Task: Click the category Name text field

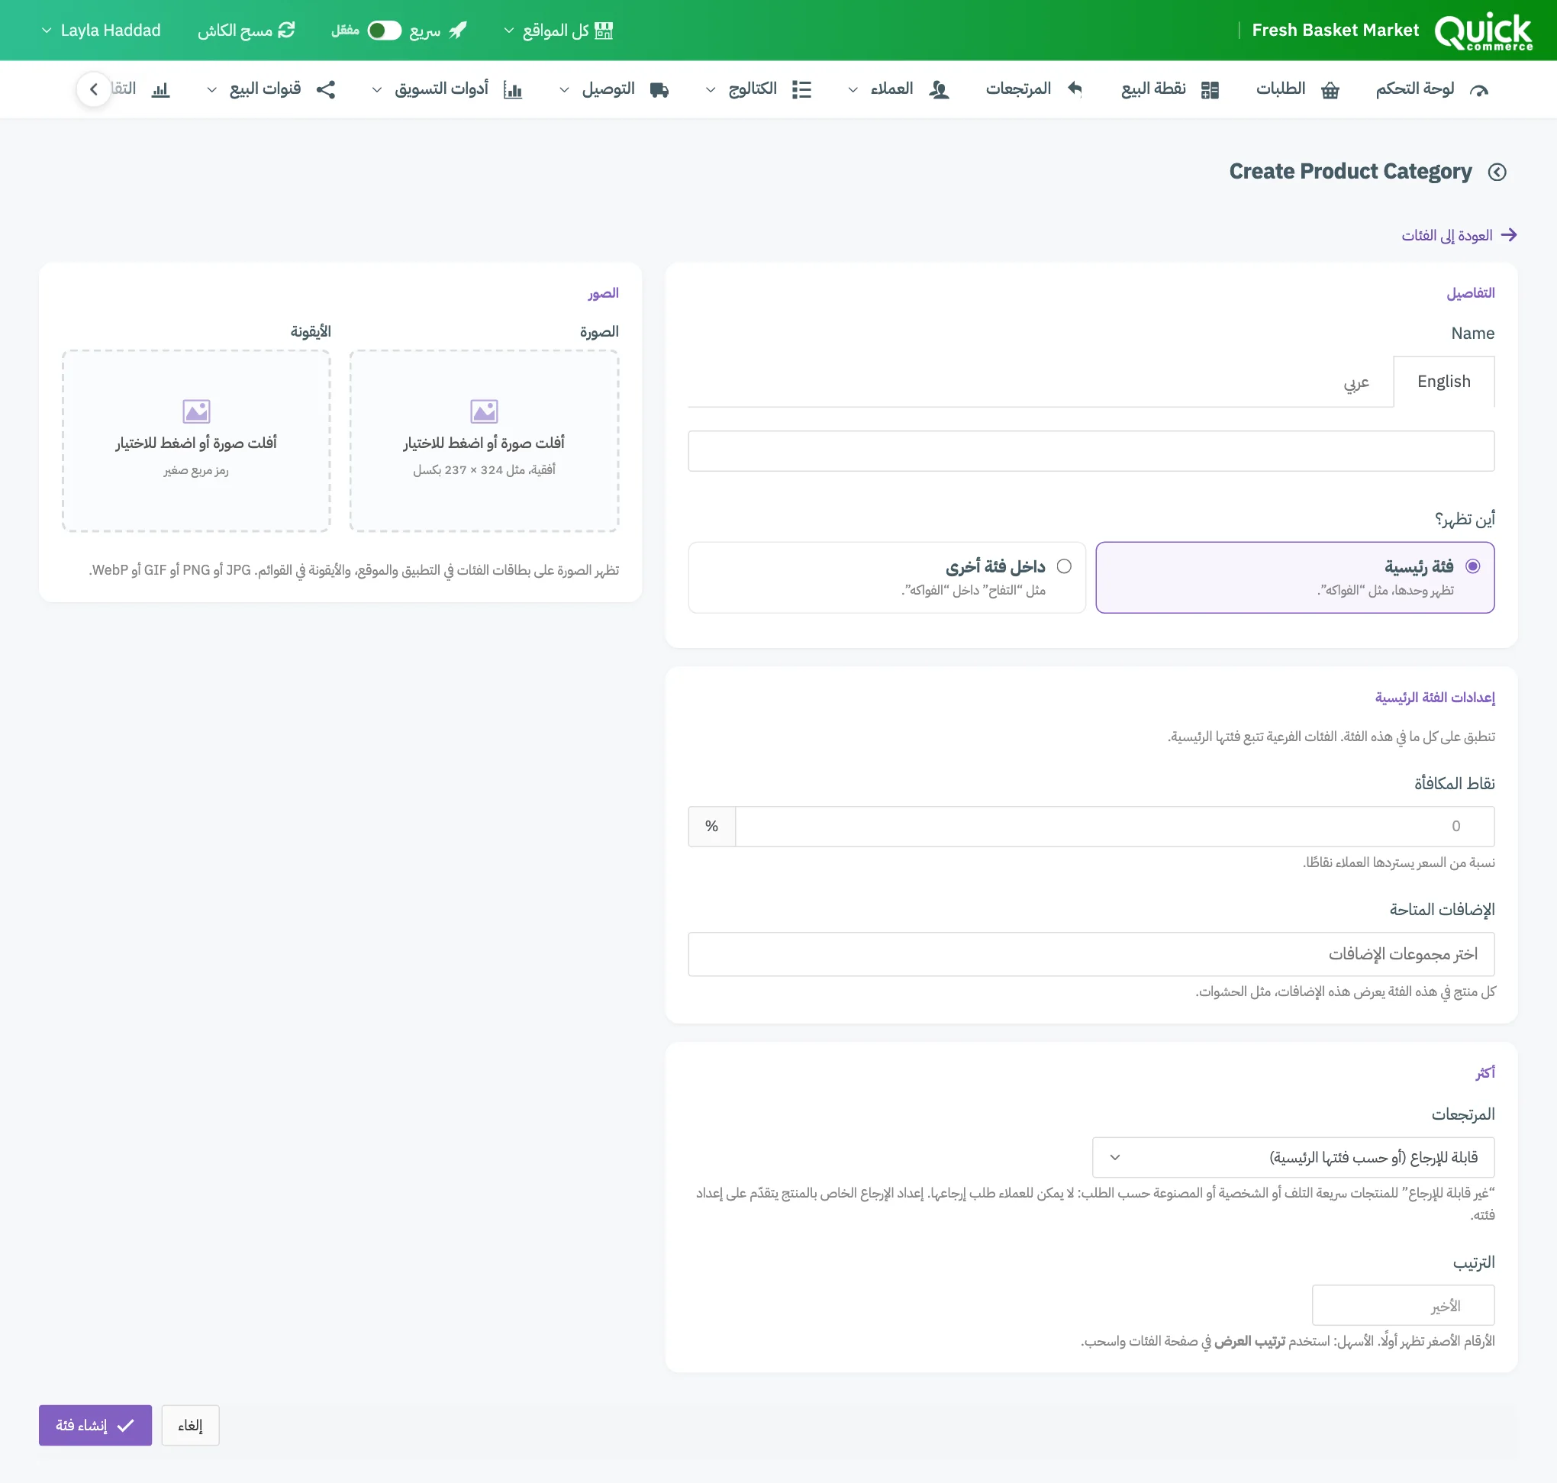Action: pos(1091,450)
